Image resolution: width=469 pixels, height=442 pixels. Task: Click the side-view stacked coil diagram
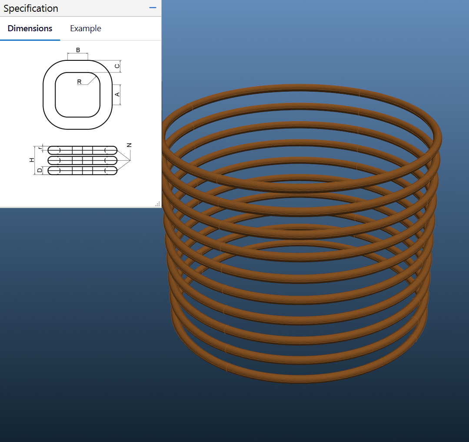81,160
